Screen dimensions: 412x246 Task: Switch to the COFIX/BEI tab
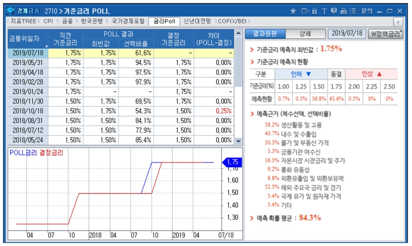[232, 21]
